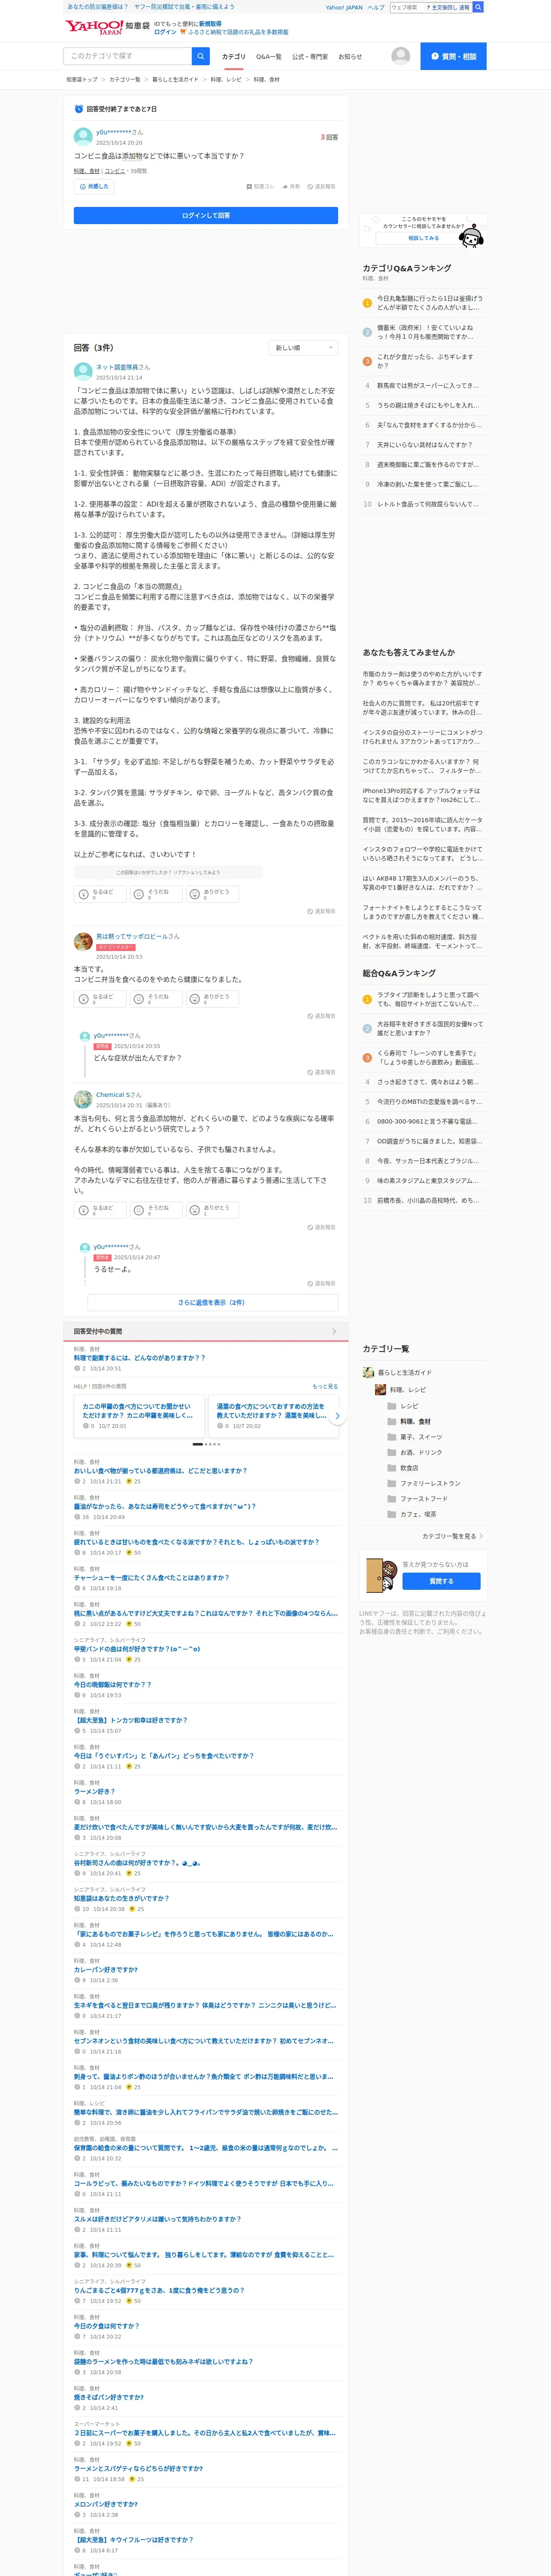Click ファーストフード category in sidebar
Image resolution: width=551 pixels, height=2576 pixels.
[424, 1499]
